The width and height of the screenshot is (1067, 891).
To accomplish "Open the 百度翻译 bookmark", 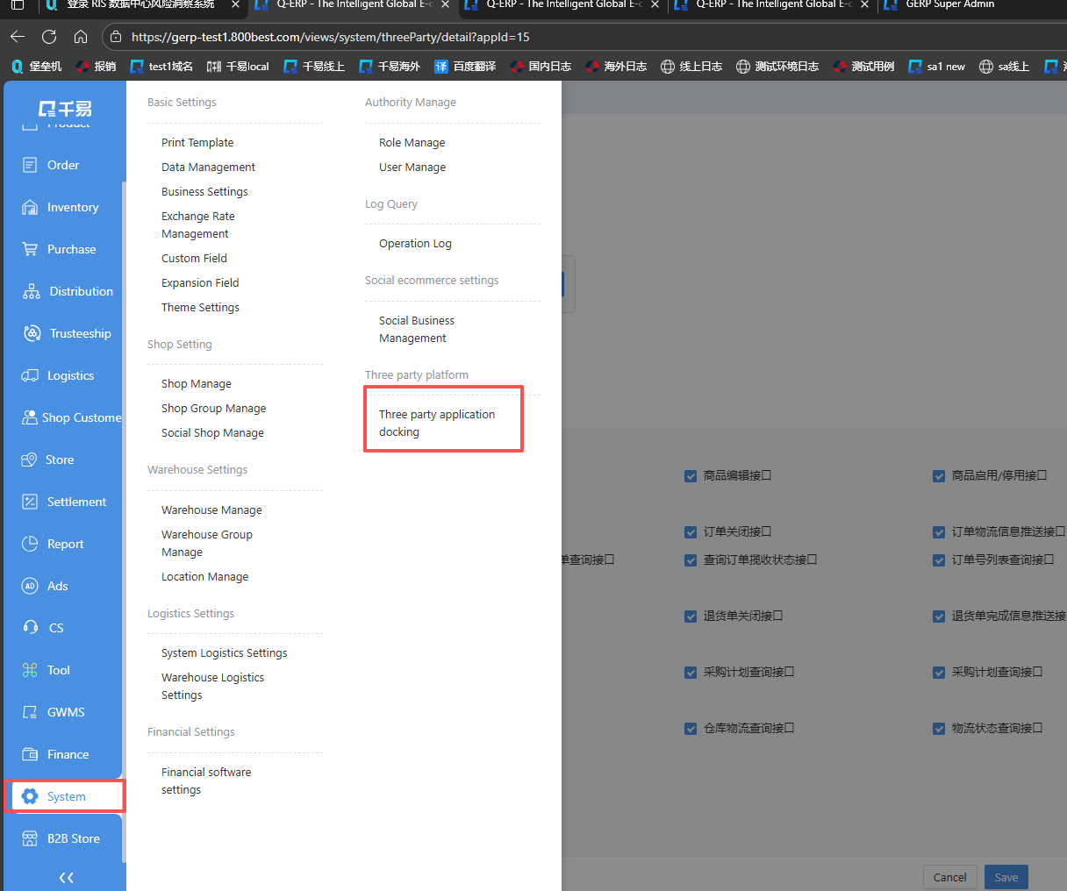I will point(466,67).
